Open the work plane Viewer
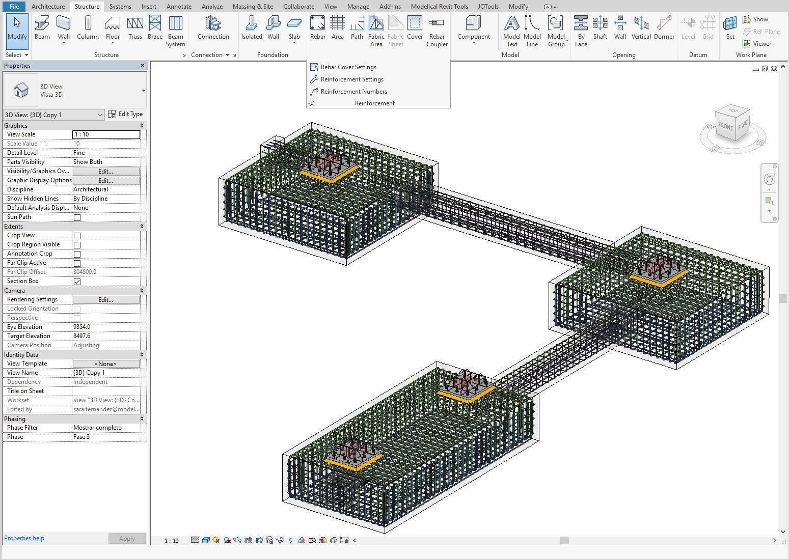This screenshot has height=559, width=790. point(757,44)
